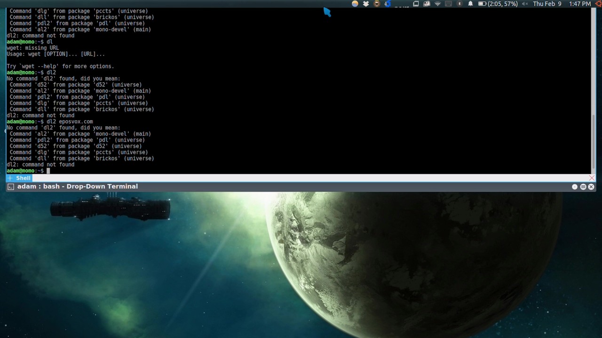The image size is (602, 338).
Task: Click the Bluetooth indicator icon
Action: tap(459, 4)
